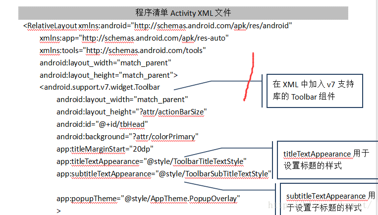Click the closing ">" on the last line
The height and width of the screenshot is (215, 378).
point(58,211)
